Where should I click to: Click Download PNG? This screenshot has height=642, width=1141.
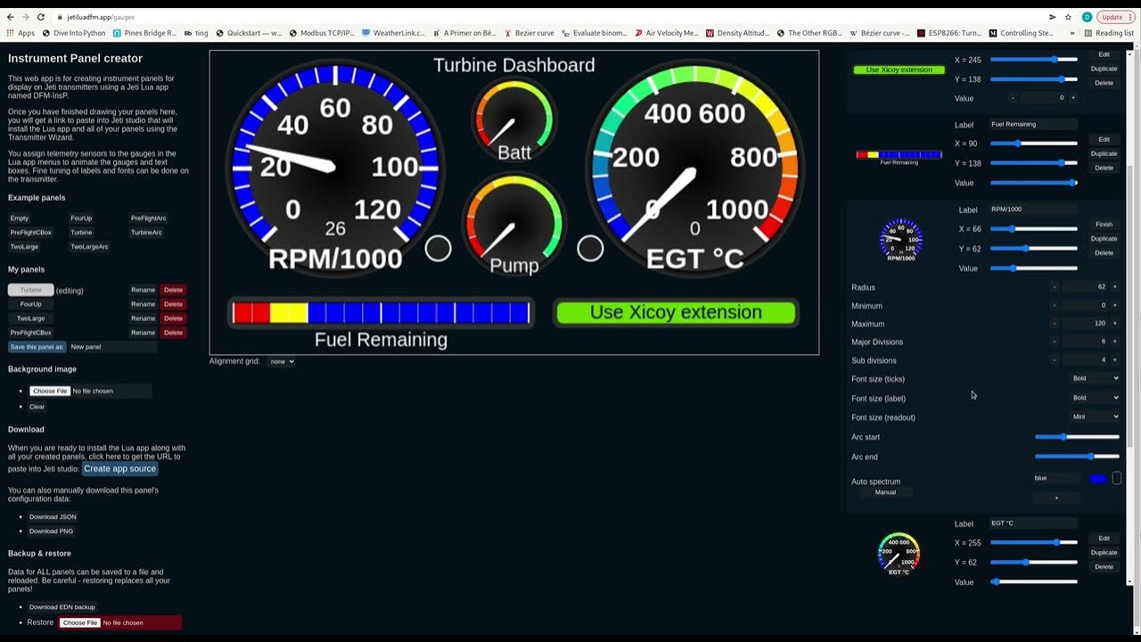[51, 531]
